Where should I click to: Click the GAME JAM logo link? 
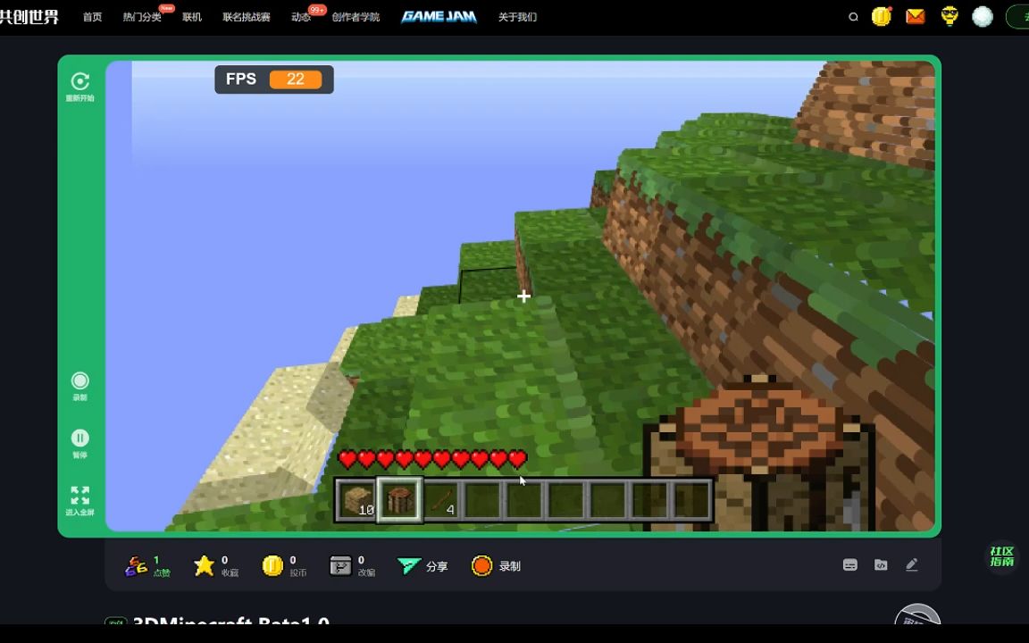439,16
